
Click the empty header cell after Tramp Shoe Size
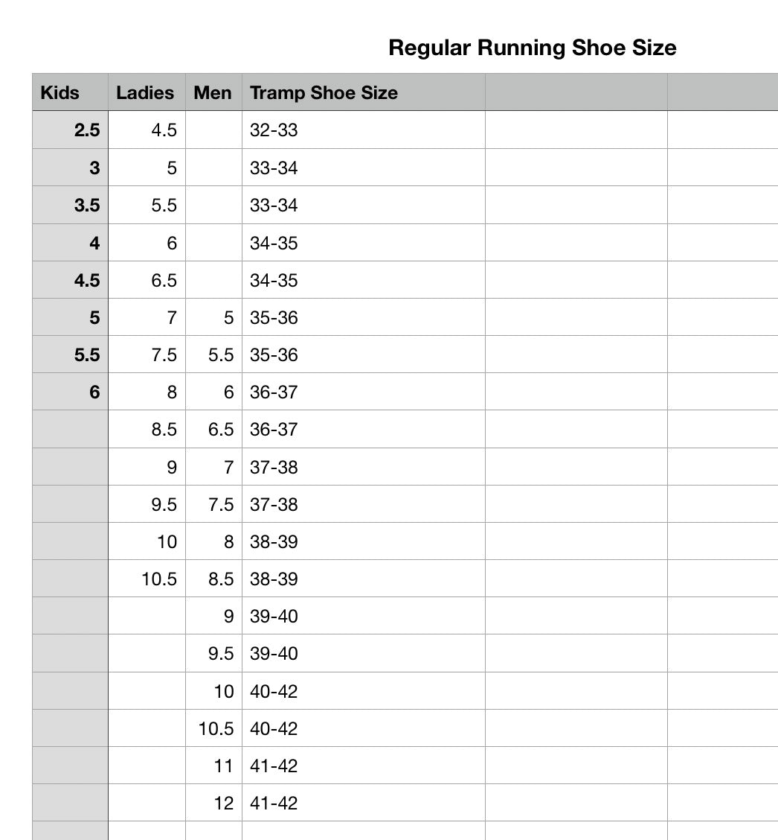(x=576, y=92)
